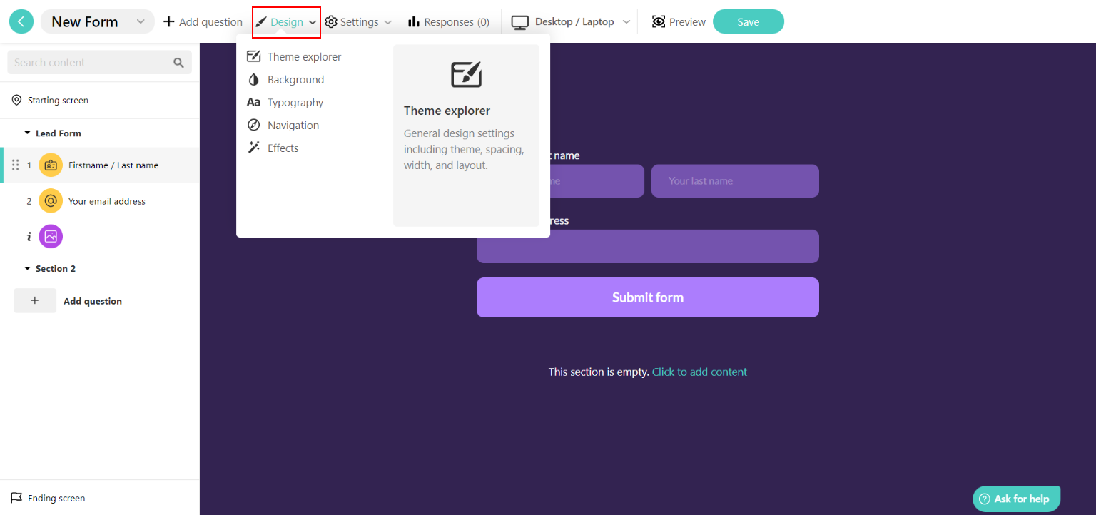Click the Ending screen flag icon
Image resolution: width=1096 pixels, height=515 pixels.
click(16, 497)
